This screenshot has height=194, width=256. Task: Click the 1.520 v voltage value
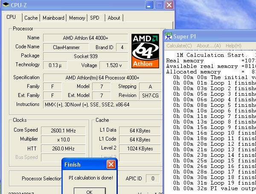114,65
